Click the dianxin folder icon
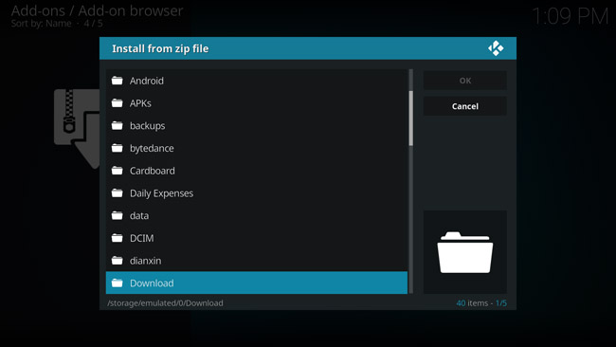Viewport: 616px width, 347px height. click(118, 260)
